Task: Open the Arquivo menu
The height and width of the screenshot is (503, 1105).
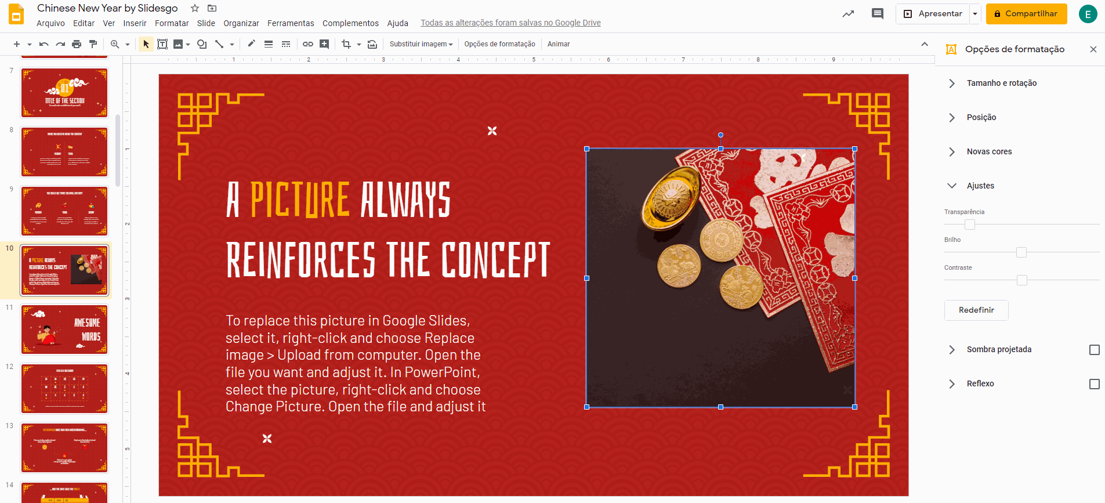Action: (50, 23)
